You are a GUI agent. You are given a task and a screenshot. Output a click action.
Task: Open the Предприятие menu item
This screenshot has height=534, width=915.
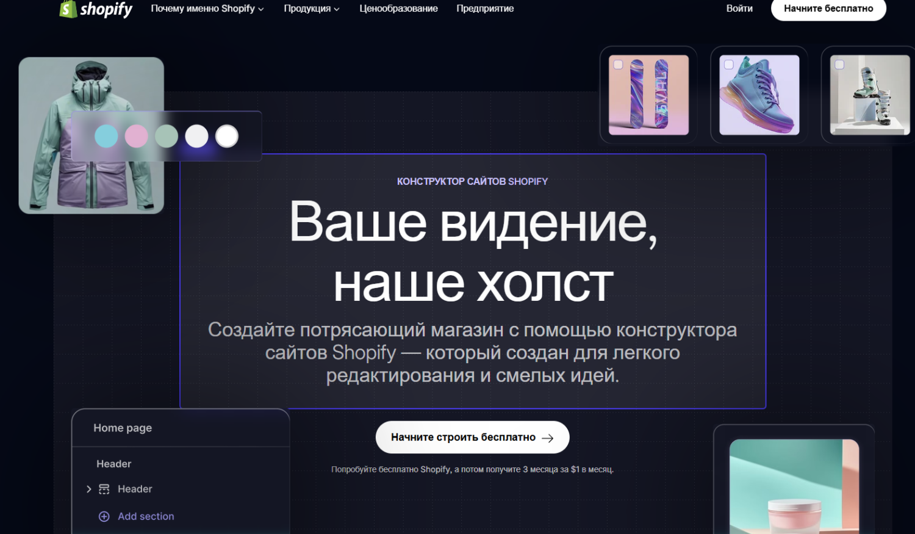[x=485, y=9]
